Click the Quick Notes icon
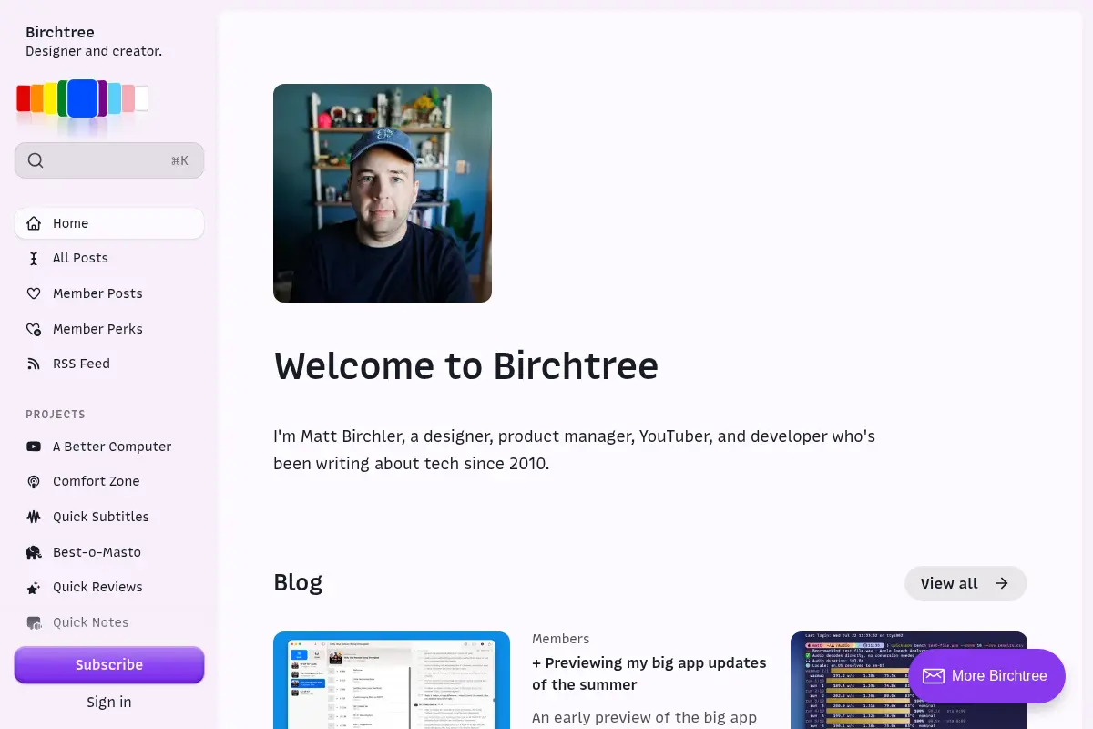 (34, 623)
